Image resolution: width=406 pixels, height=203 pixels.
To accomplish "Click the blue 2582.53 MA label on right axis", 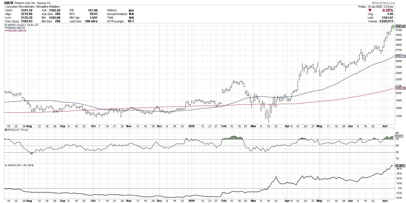I will tap(400, 56).
